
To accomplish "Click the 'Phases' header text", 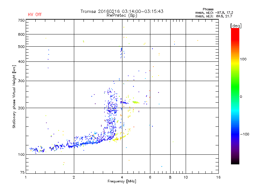I will (208, 9).
